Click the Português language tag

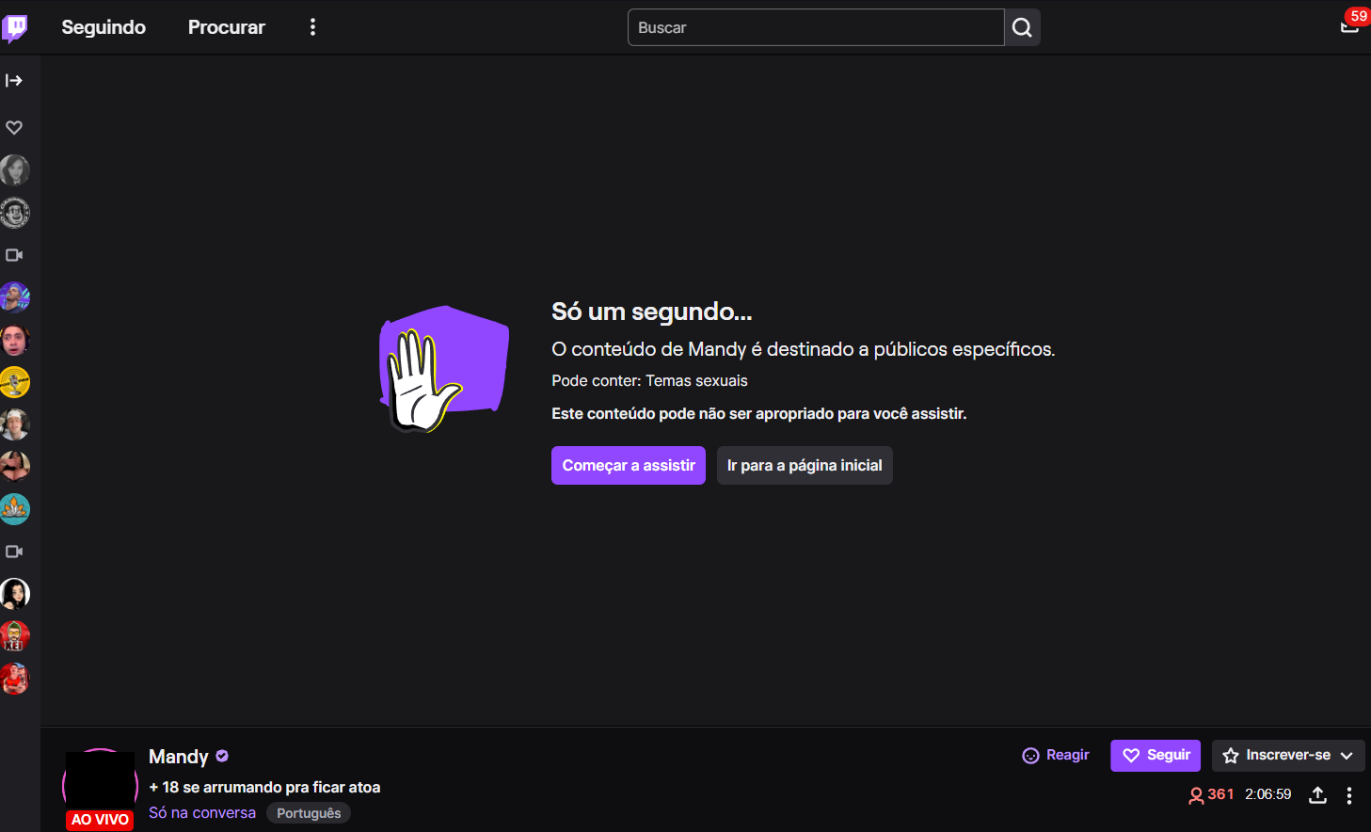[x=309, y=813]
